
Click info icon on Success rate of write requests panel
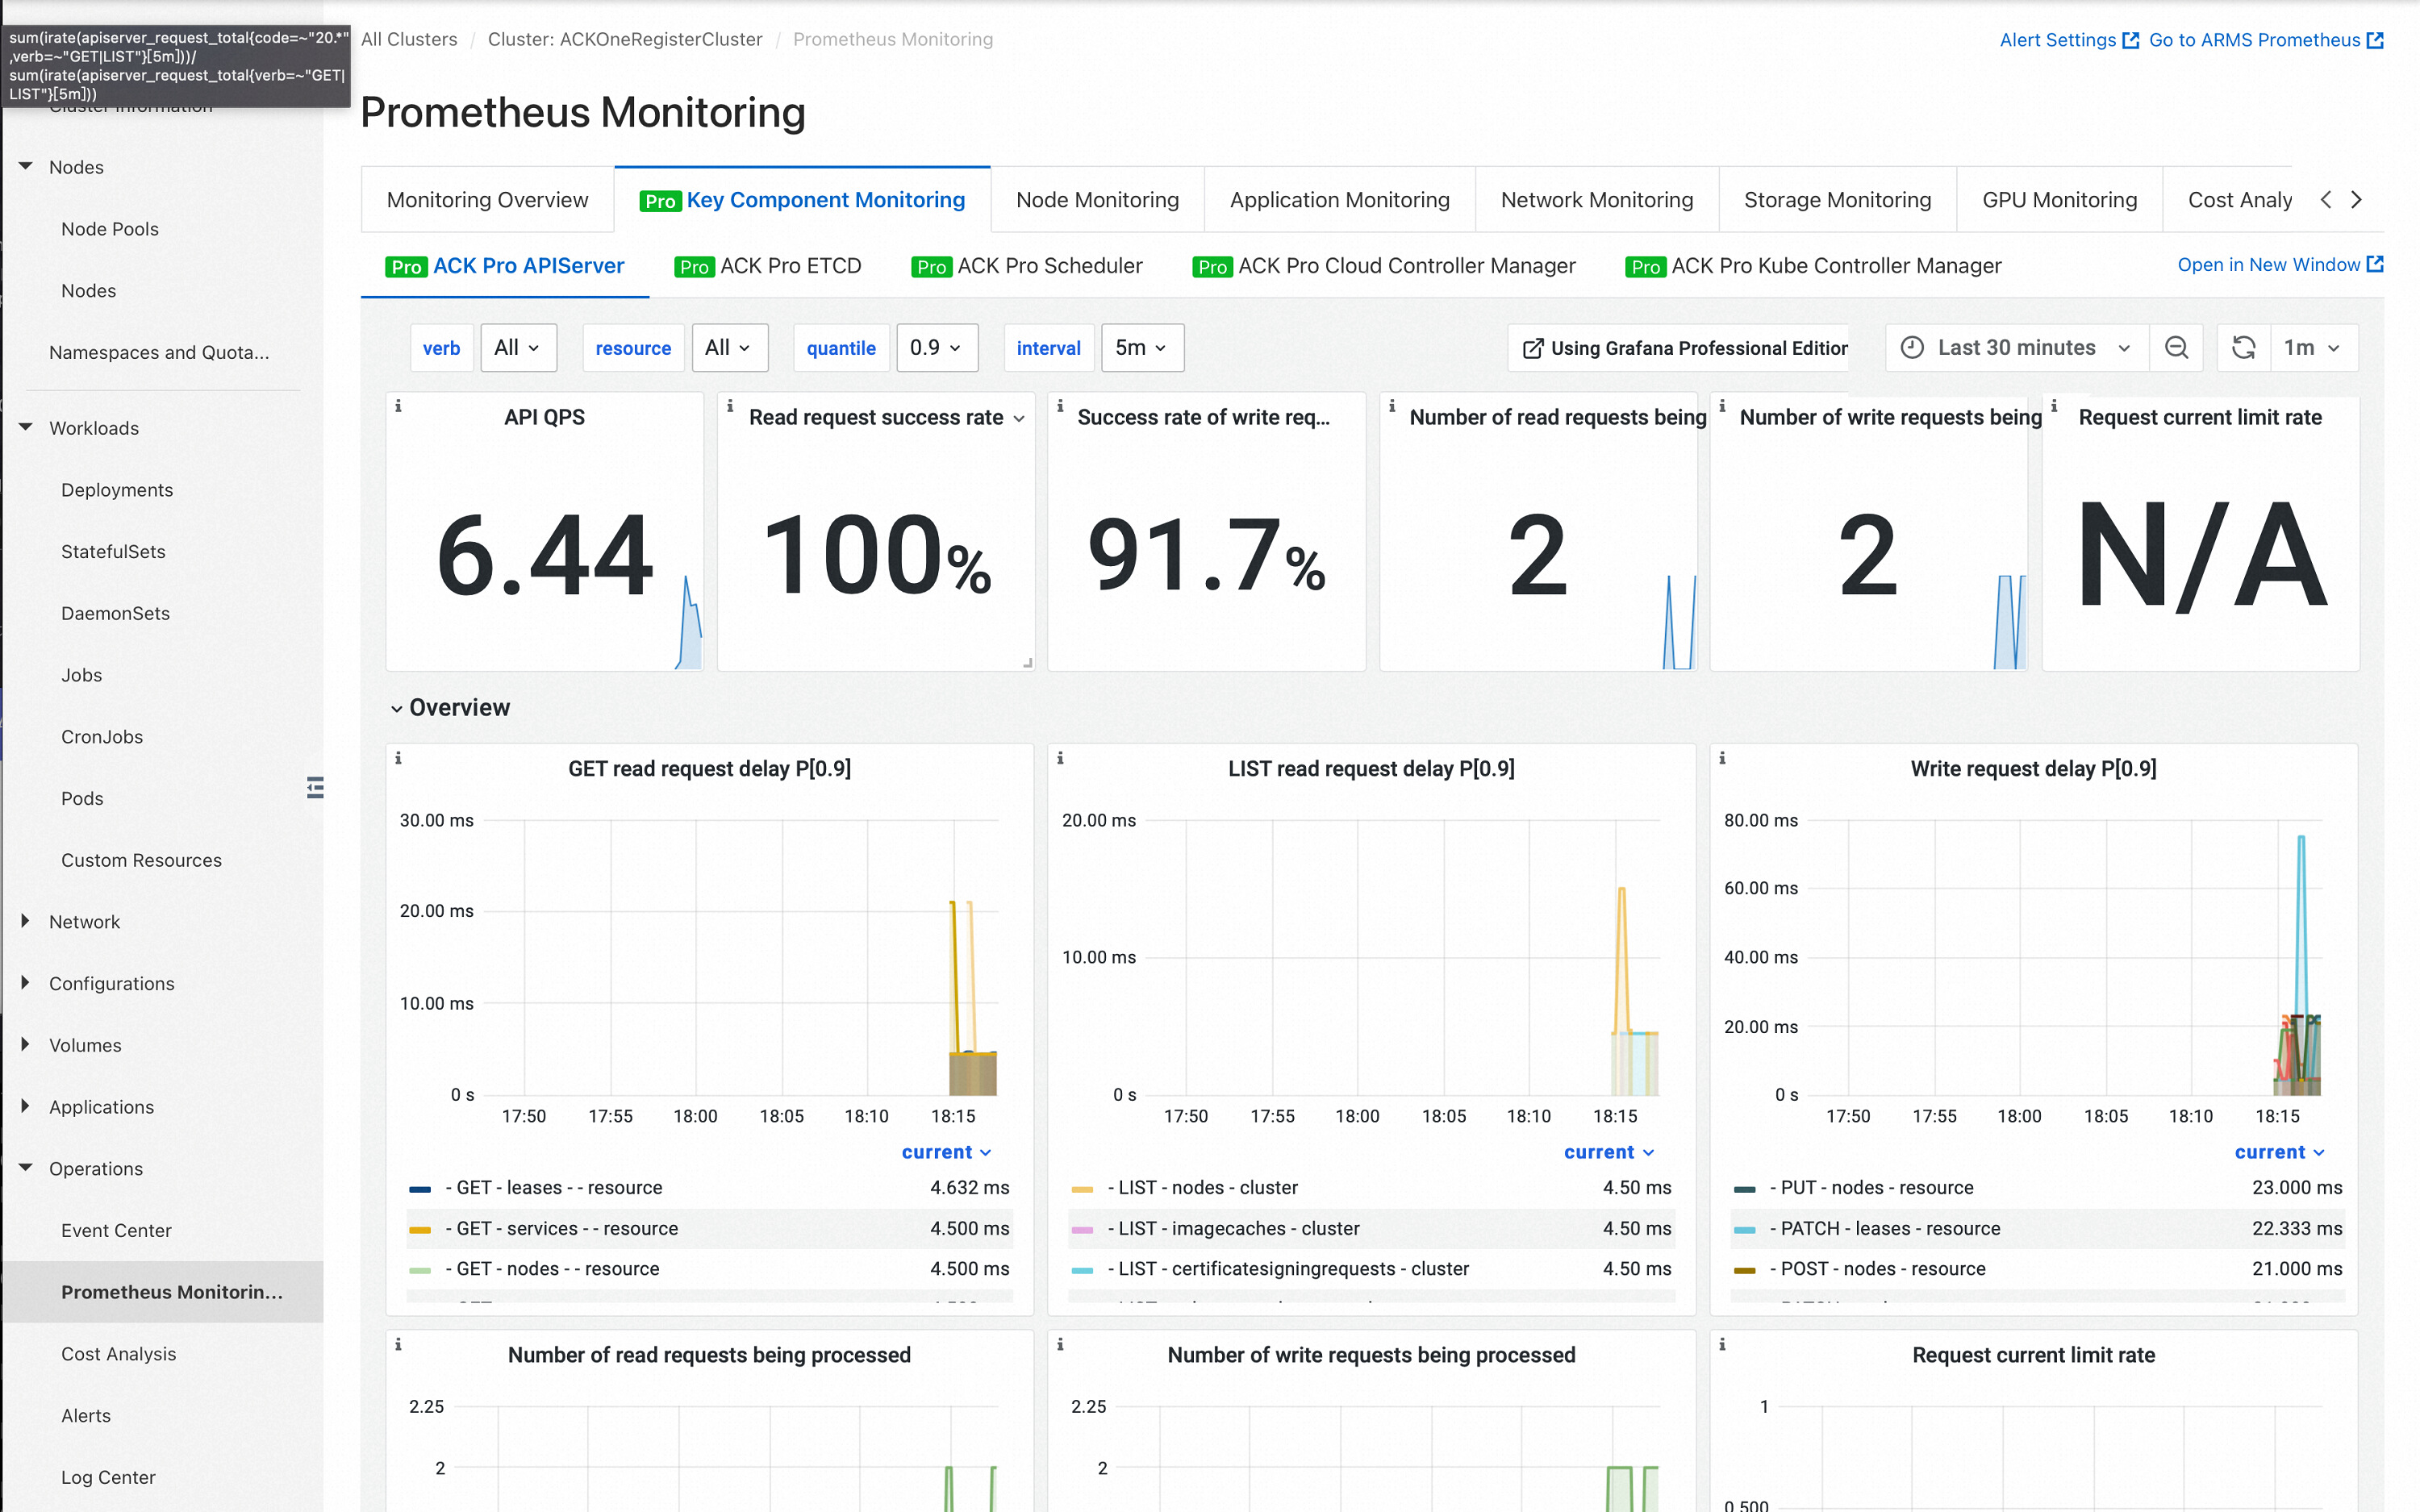click(1060, 406)
